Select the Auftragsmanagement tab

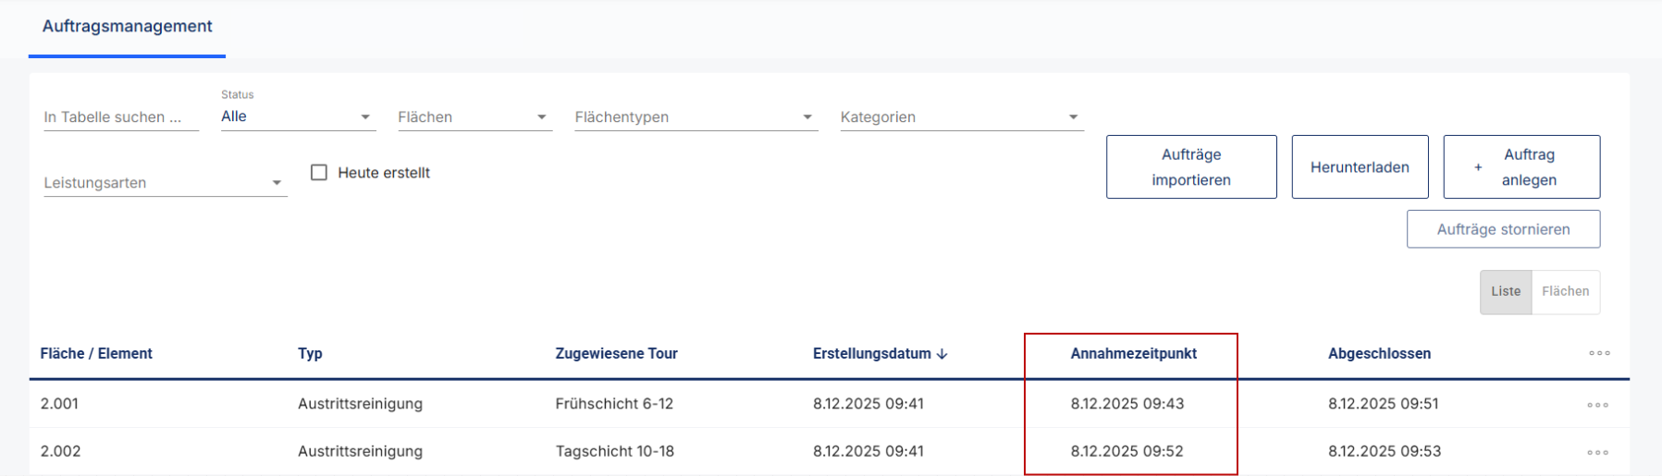point(128,27)
